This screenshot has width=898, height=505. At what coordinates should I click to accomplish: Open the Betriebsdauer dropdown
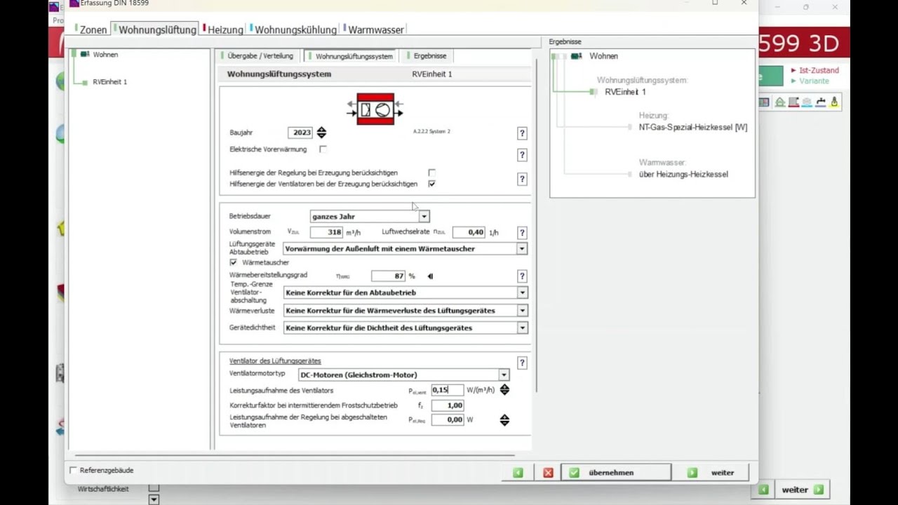[424, 217]
